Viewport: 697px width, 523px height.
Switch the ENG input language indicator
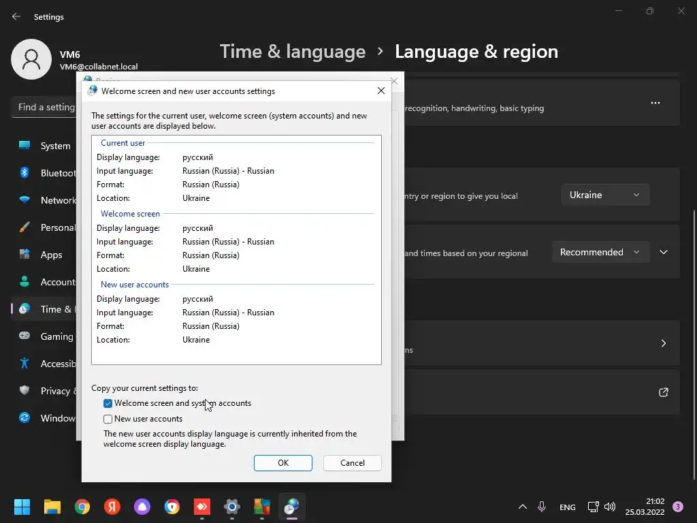[567, 507]
